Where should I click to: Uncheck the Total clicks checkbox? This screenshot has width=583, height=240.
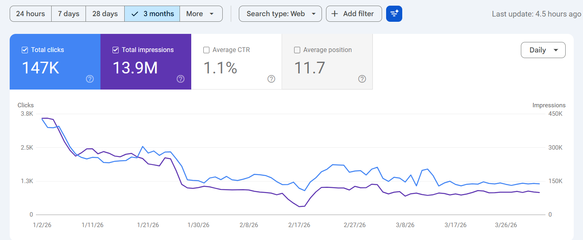[25, 50]
